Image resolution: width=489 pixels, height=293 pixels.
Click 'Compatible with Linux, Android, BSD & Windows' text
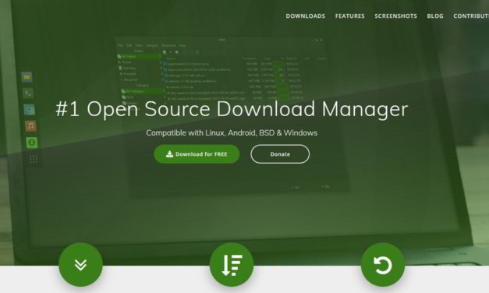(232, 132)
